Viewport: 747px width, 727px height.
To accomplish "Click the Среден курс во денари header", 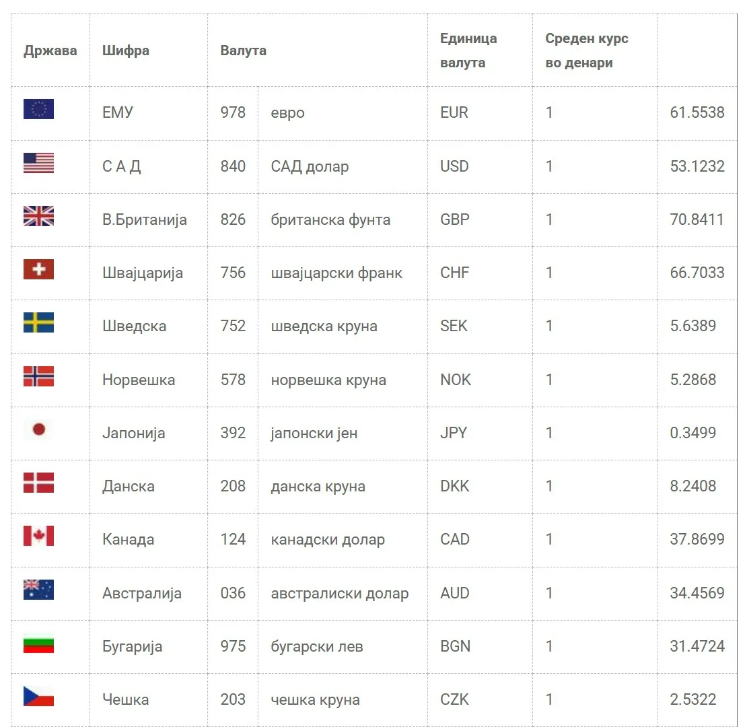I will 587,50.
